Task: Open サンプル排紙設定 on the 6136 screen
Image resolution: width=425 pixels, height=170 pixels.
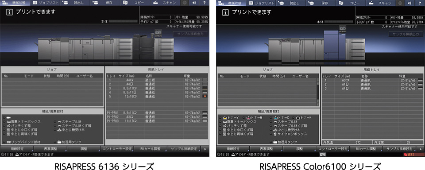Action: click(184, 149)
